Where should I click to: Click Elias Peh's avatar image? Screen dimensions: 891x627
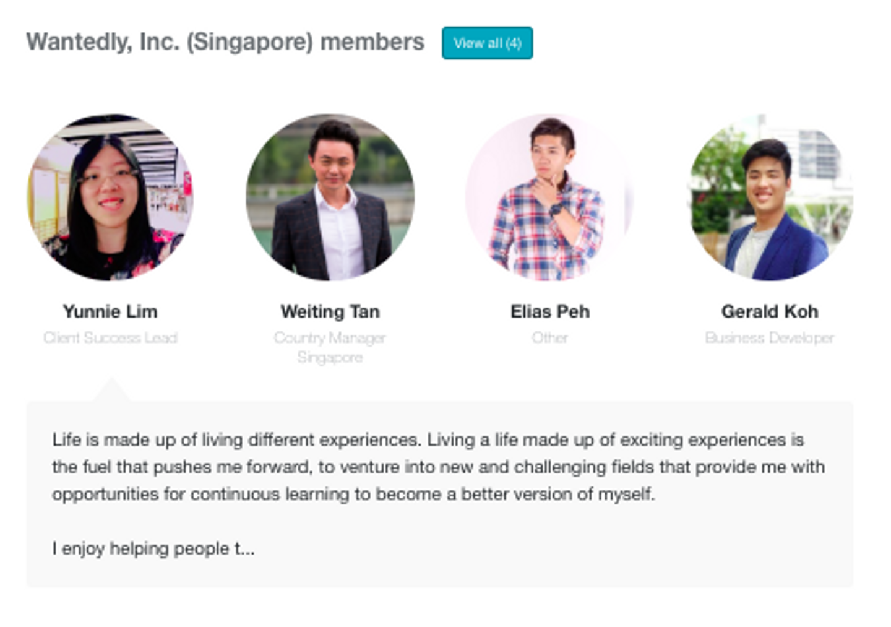549,197
